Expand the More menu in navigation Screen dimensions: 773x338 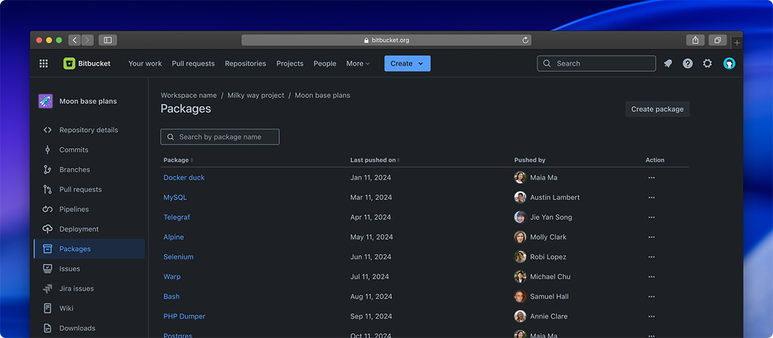point(359,63)
